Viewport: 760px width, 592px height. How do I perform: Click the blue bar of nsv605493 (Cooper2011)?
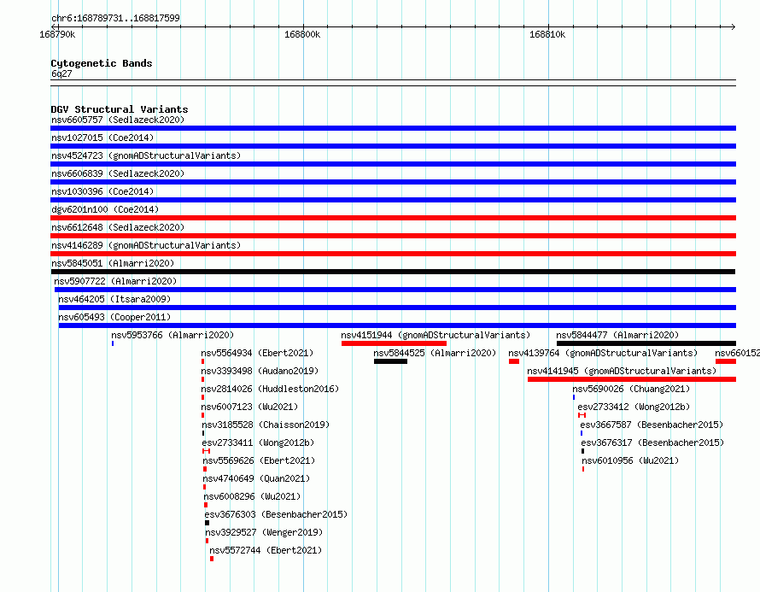click(x=397, y=325)
